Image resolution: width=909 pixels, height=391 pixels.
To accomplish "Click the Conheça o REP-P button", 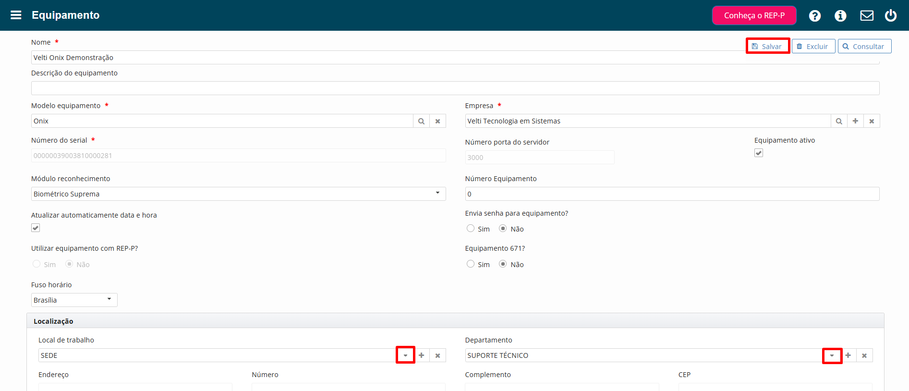I will click(x=754, y=15).
